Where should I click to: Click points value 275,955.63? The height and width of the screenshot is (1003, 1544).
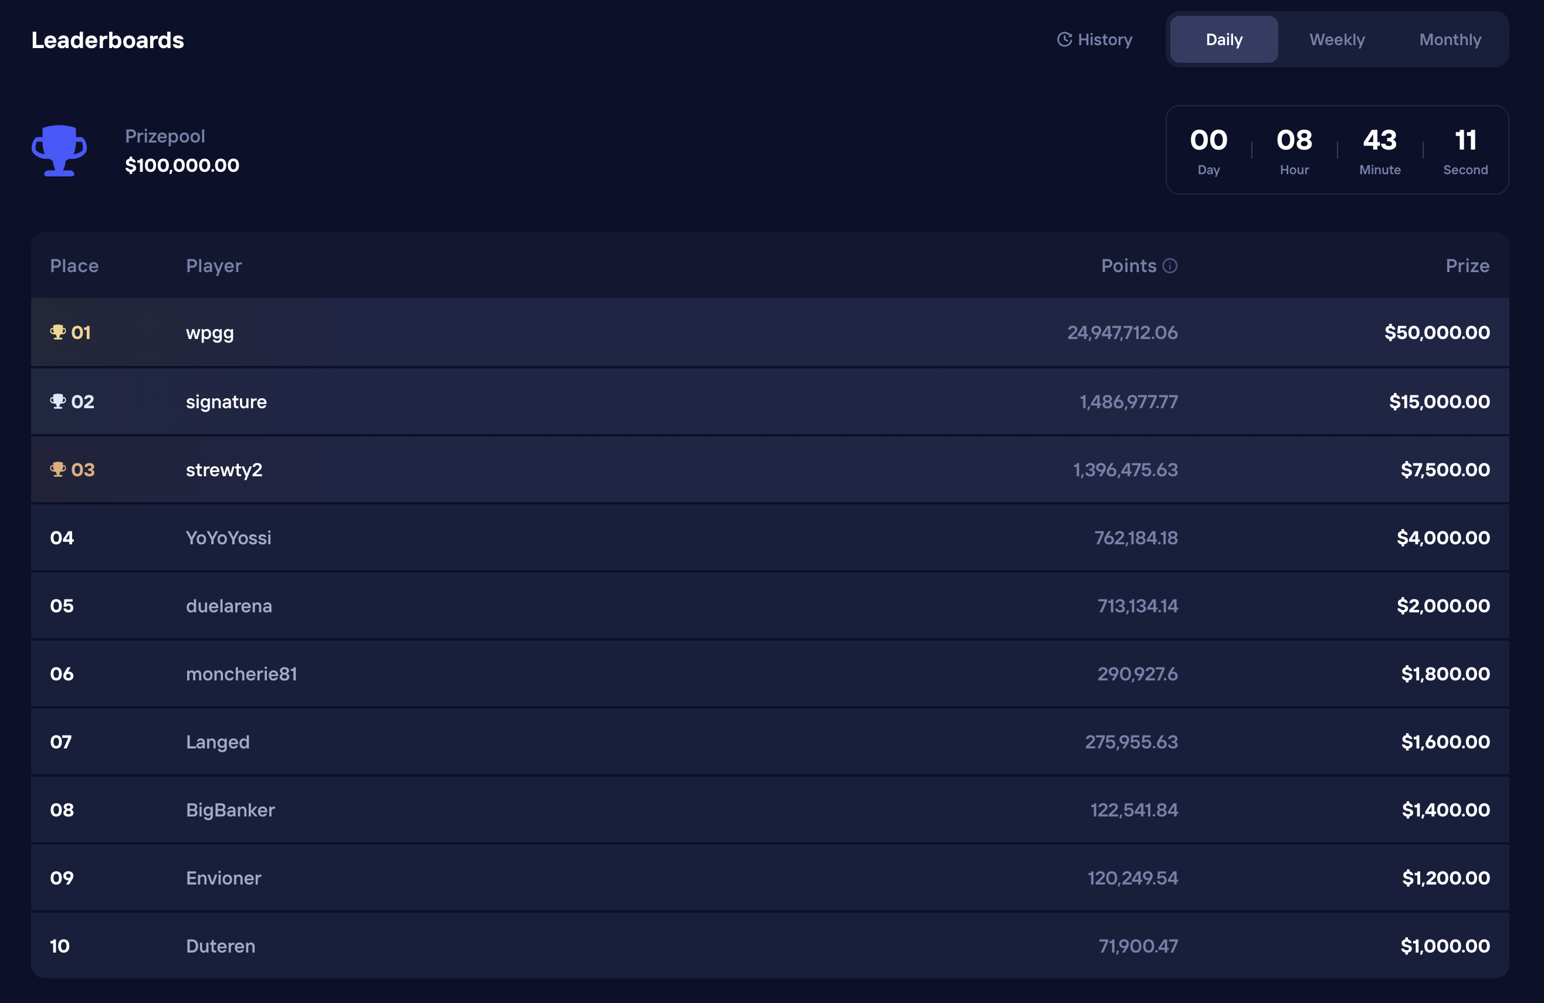(1132, 743)
